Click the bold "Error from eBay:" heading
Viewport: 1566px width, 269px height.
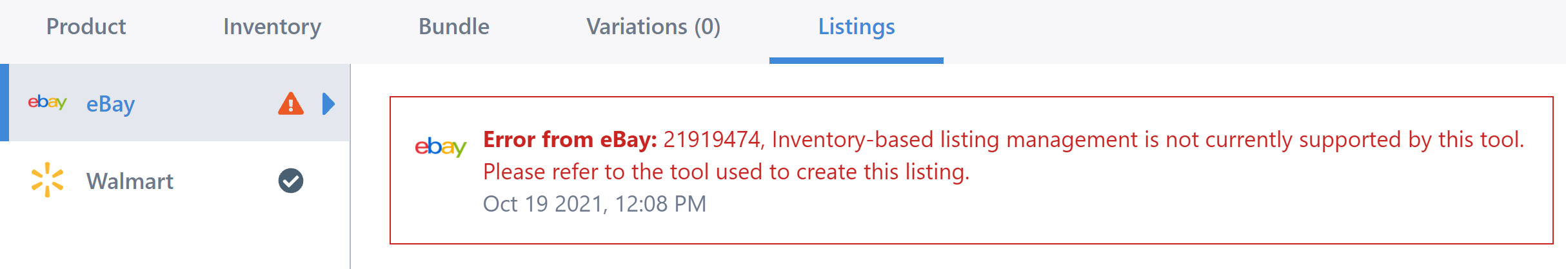pyautogui.click(x=570, y=139)
